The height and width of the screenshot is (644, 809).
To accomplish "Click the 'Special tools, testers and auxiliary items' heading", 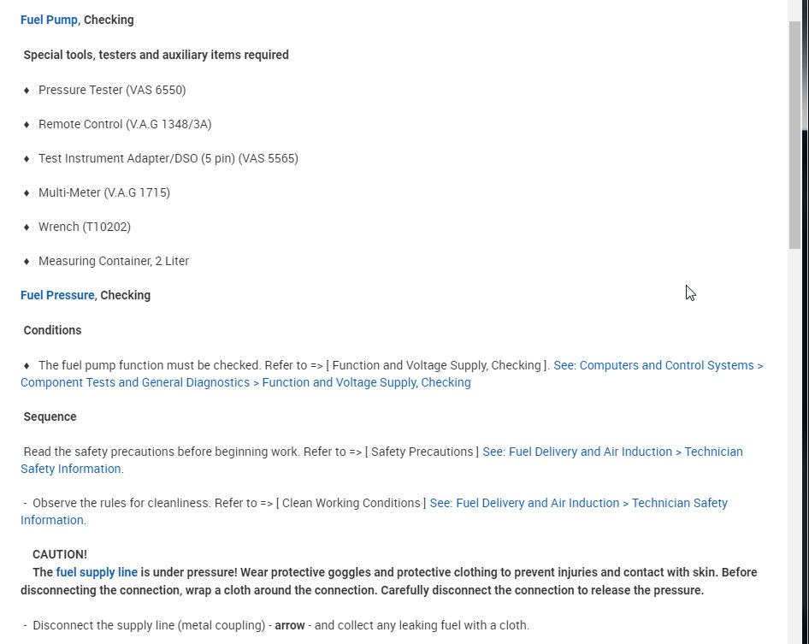I will [x=156, y=55].
